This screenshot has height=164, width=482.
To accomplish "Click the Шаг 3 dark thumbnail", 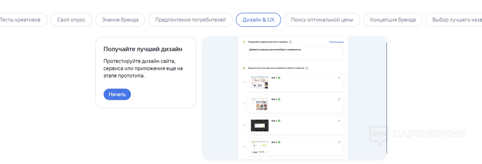I will coord(260,125).
